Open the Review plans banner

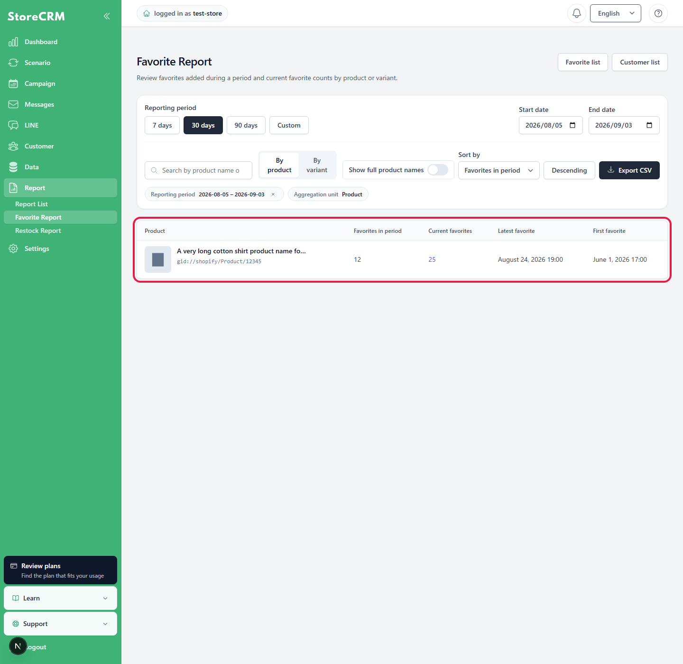(60, 570)
